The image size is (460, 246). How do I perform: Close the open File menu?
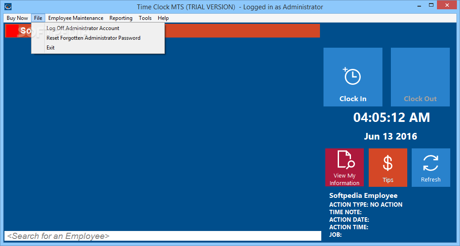[38, 18]
